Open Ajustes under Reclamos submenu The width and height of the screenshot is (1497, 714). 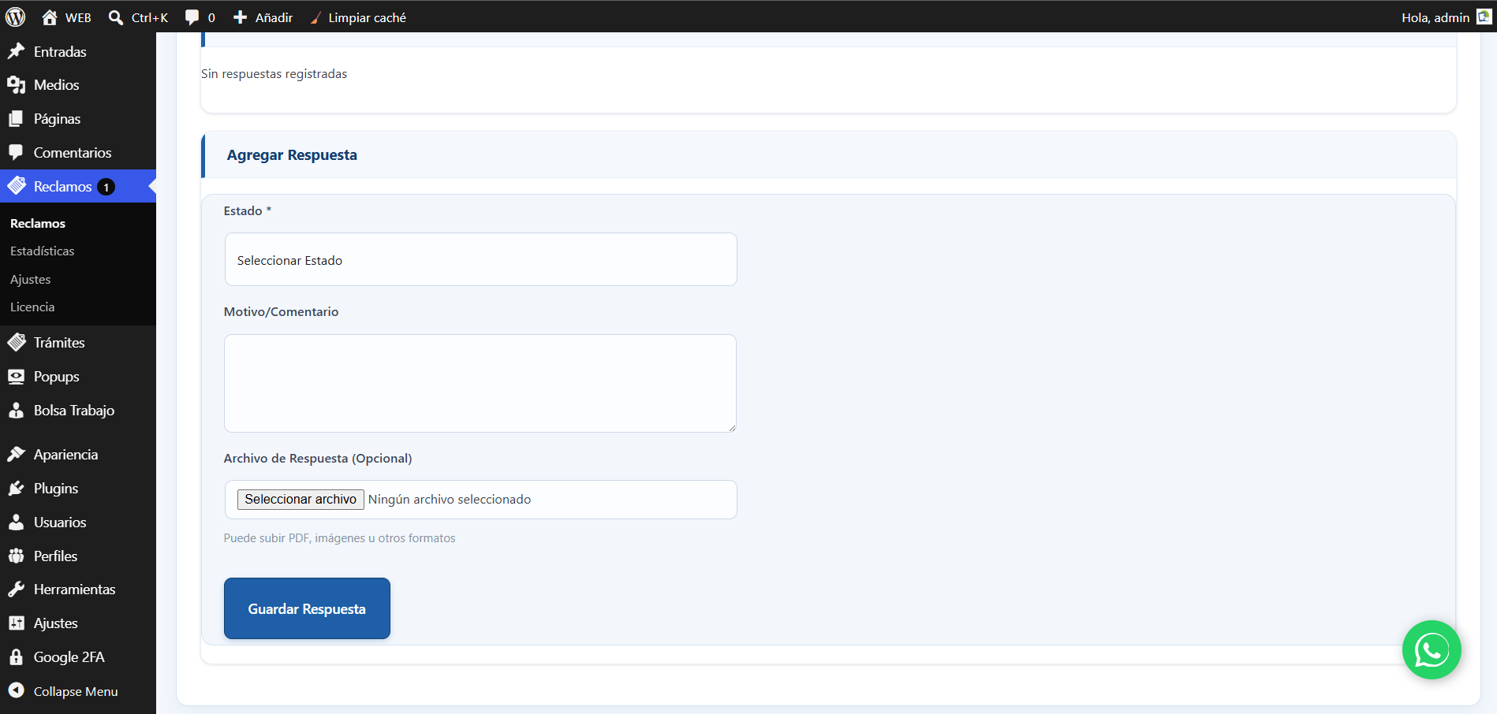(31, 279)
